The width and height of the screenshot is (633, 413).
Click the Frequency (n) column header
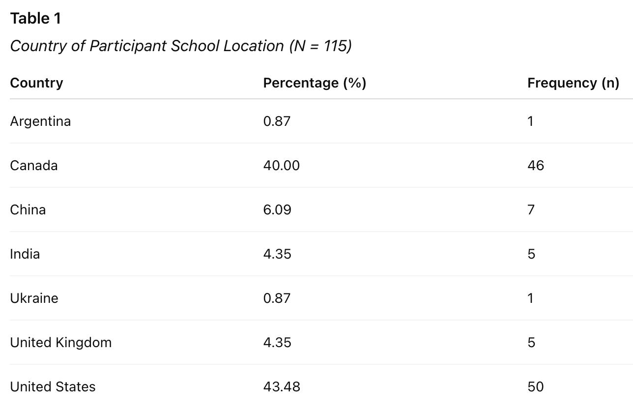click(x=573, y=83)
